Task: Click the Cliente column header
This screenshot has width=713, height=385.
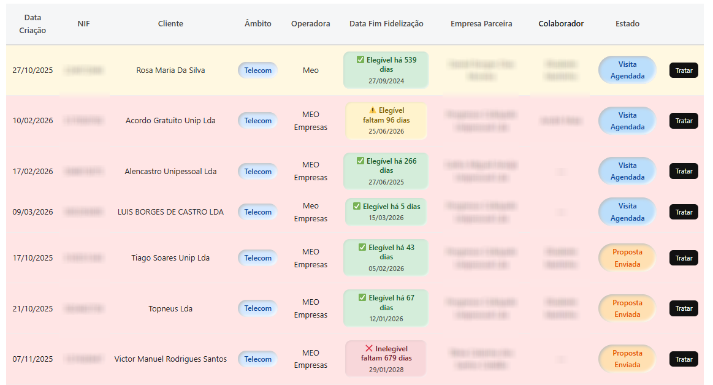Action: pos(170,24)
